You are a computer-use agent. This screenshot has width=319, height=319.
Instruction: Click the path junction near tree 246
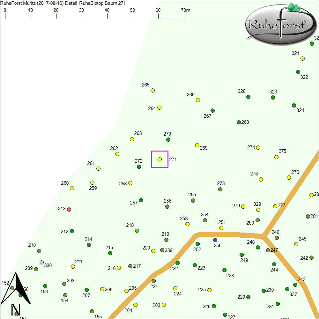pyautogui.click(x=263, y=236)
